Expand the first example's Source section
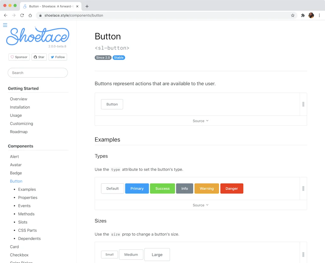325x263 pixels. (x=201, y=121)
